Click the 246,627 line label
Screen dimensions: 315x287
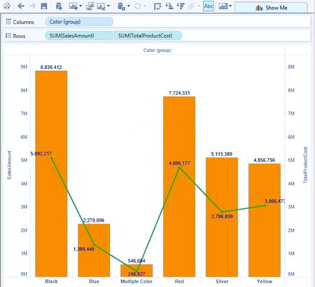pyautogui.click(x=136, y=274)
